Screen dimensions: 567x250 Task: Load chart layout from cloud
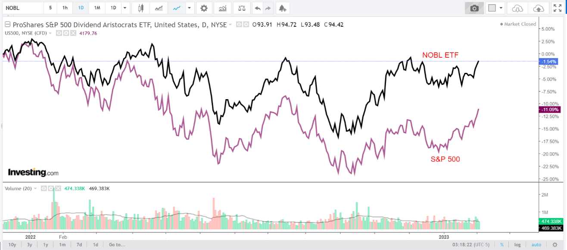(517, 8)
